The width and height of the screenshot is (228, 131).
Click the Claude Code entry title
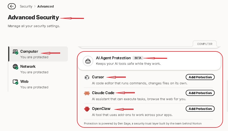pyautogui.click(x=103, y=93)
